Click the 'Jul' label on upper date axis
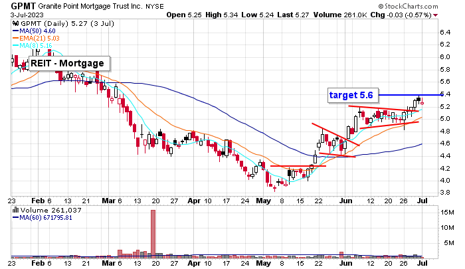 tap(422, 201)
